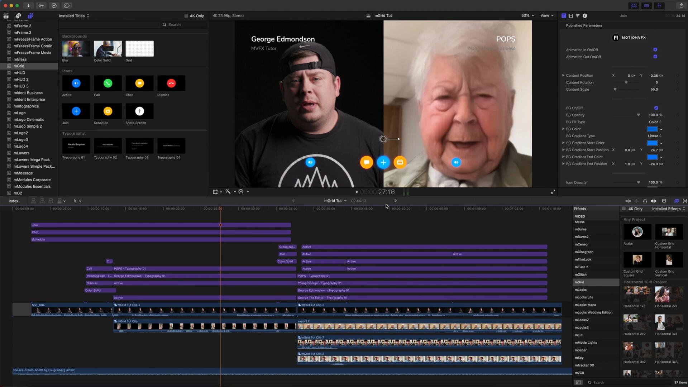Click the Grid background preset thumbnail
The width and height of the screenshot is (688, 387).
(x=139, y=48)
